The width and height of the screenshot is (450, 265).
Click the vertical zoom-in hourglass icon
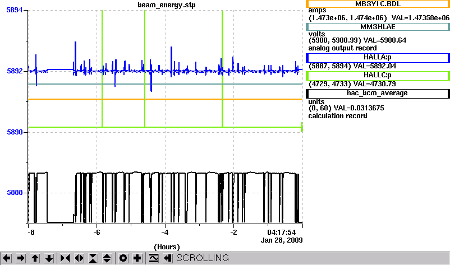(93, 258)
